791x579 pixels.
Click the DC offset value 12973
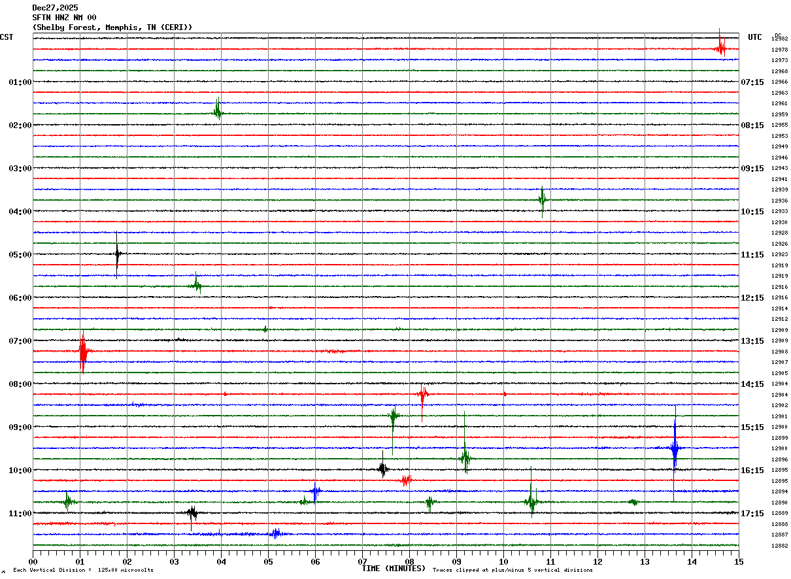tap(779, 60)
